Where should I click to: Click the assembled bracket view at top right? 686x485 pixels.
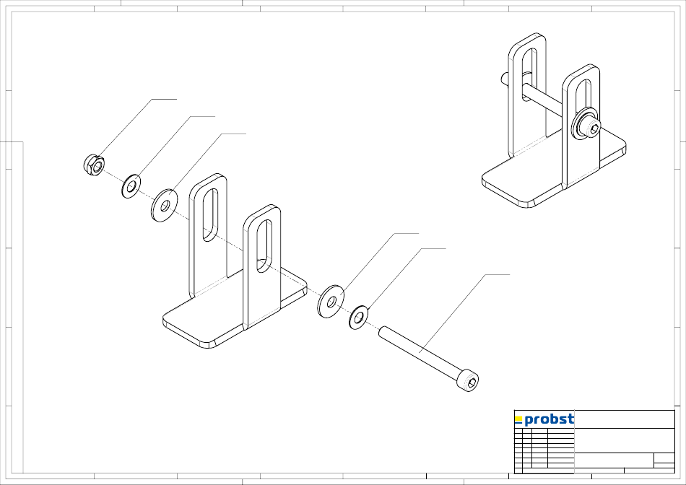554,121
